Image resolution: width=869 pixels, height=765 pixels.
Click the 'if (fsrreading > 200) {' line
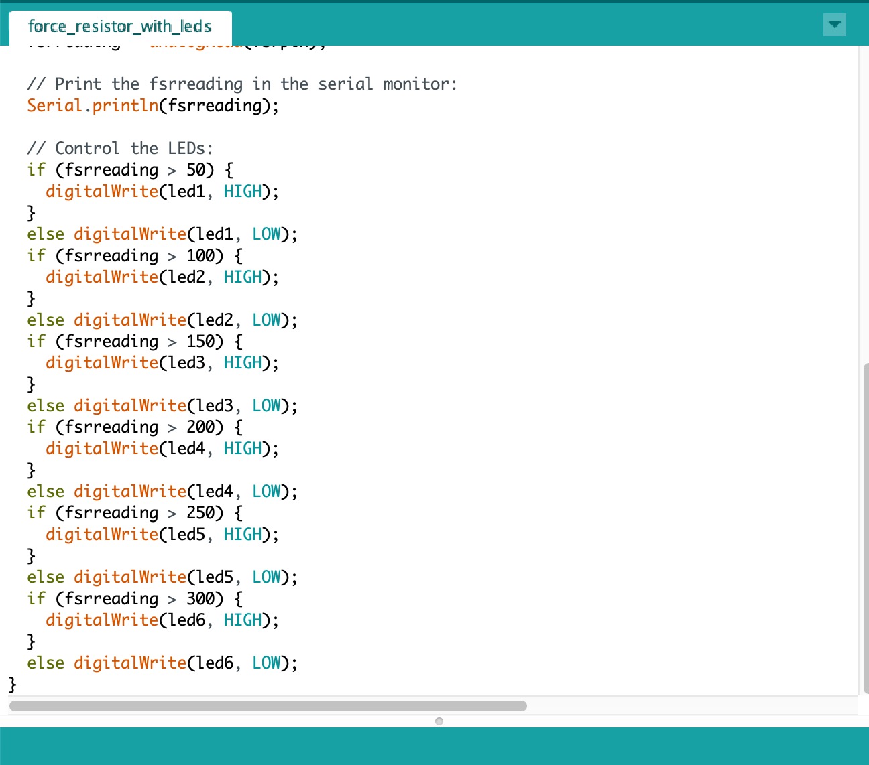click(135, 427)
